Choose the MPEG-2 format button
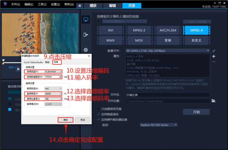The image size is (228, 150). tap(139, 30)
